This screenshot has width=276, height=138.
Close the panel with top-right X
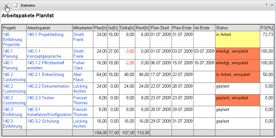pos(271,5)
